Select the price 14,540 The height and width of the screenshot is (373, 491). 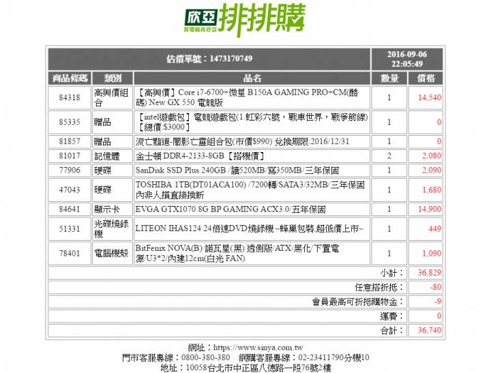click(x=430, y=98)
